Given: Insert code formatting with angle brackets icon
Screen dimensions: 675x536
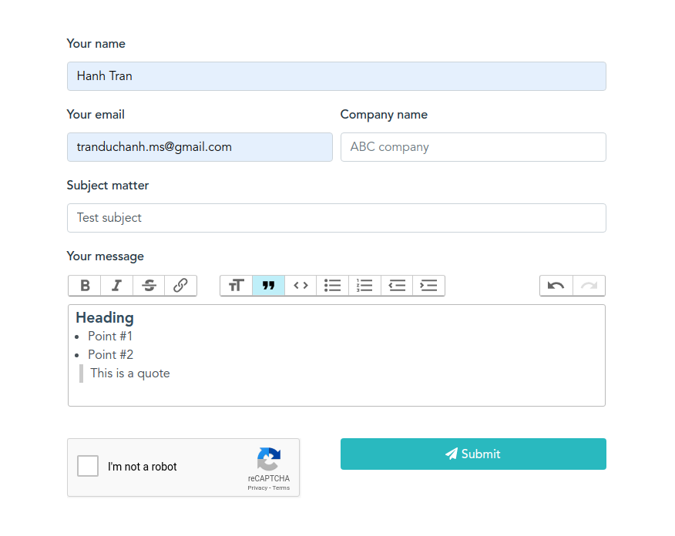Looking at the screenshot, I should [x=301, y=286].
